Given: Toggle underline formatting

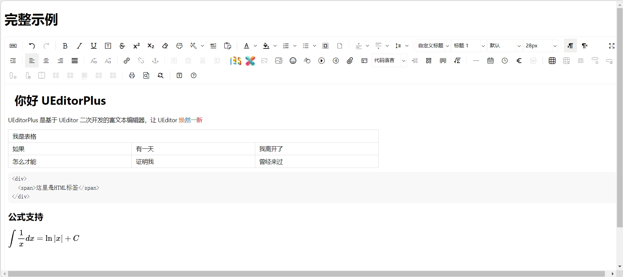Looking at the screenshot, I should (x=94, y=46).
